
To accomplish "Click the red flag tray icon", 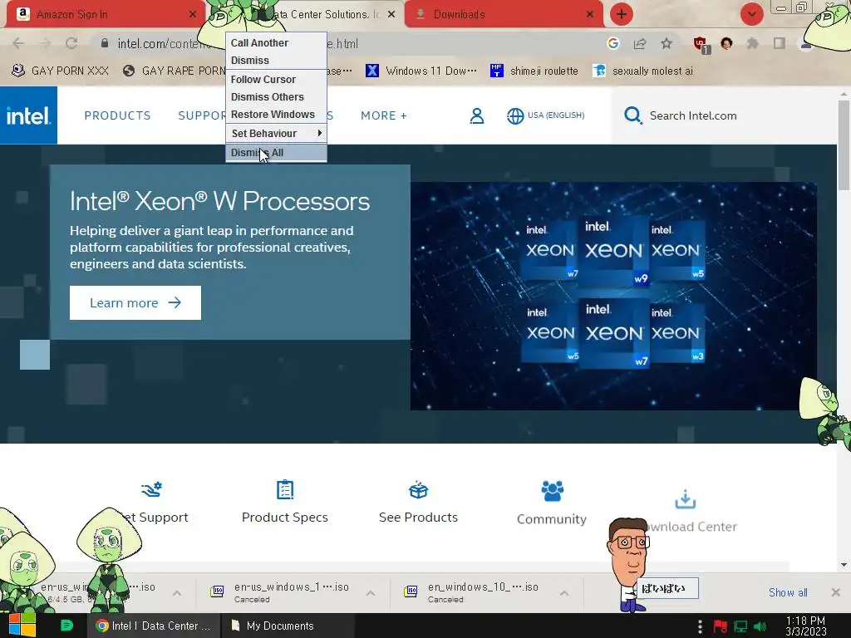I will coord(721,626).
